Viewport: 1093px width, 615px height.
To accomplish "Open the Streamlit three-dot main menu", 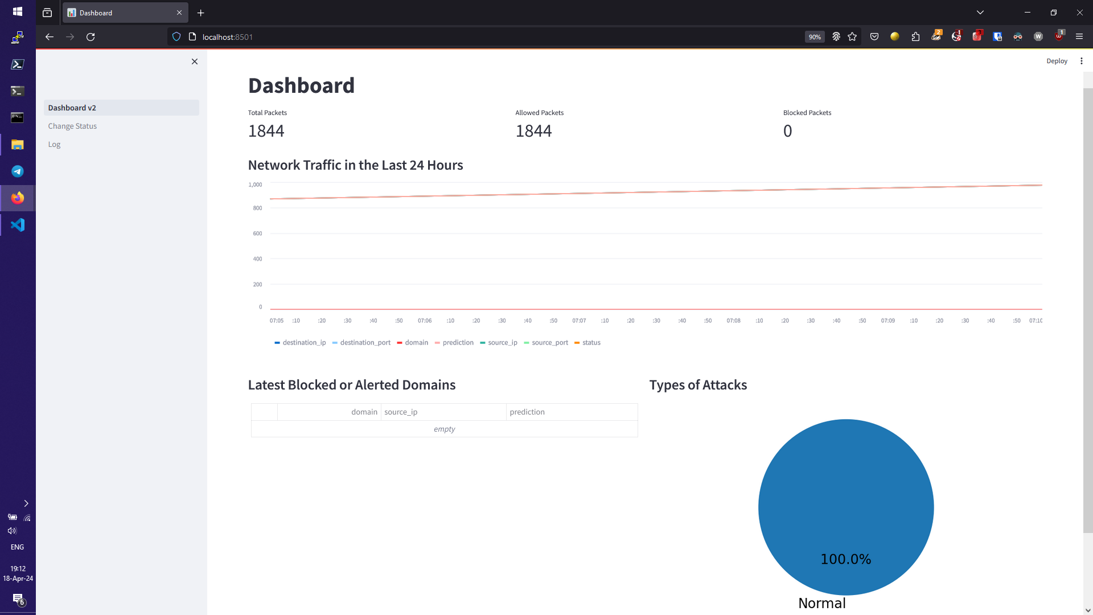I will pyautogui.click(x=1082, y=61).
